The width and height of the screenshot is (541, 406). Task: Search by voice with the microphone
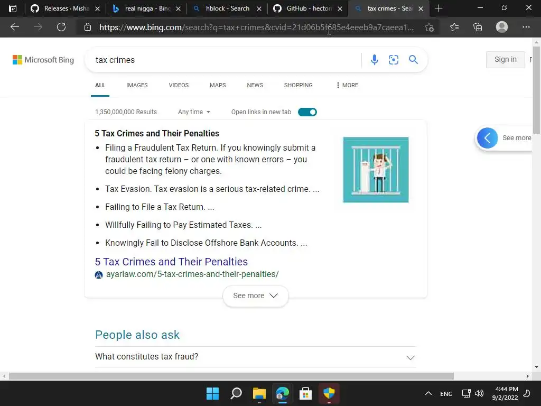(375, 60)
